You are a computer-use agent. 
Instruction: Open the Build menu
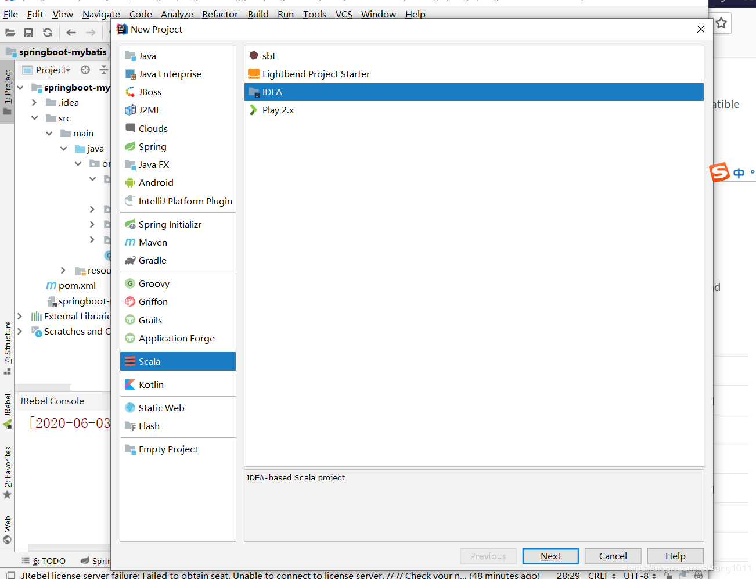pyautogui.click(x=258, y=14)
